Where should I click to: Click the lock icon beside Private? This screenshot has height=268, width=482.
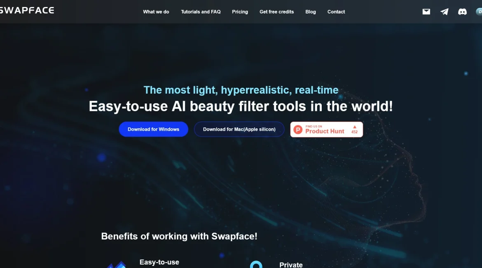[256, 264]
